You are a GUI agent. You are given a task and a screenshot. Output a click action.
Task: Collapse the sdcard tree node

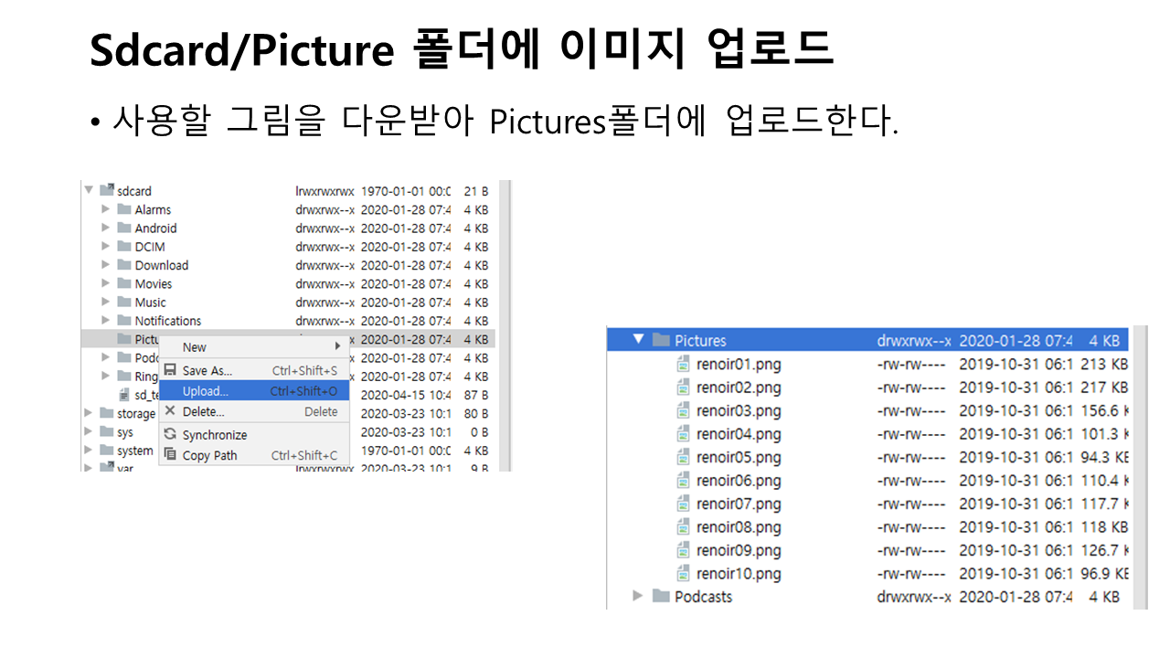tap(89, 191)
